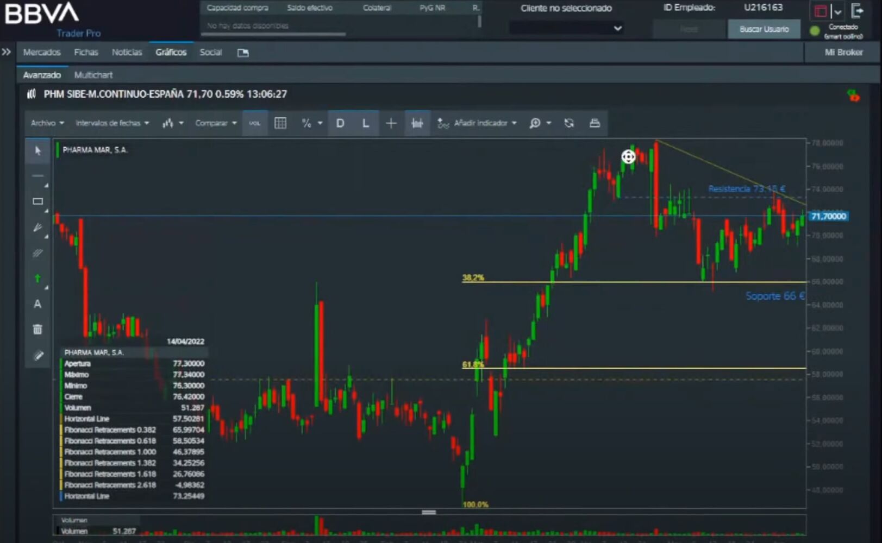The width and height of the screenshot is (882, 543).
Task: Open the Archivo dropdown menu
Action: click(47, 123)
